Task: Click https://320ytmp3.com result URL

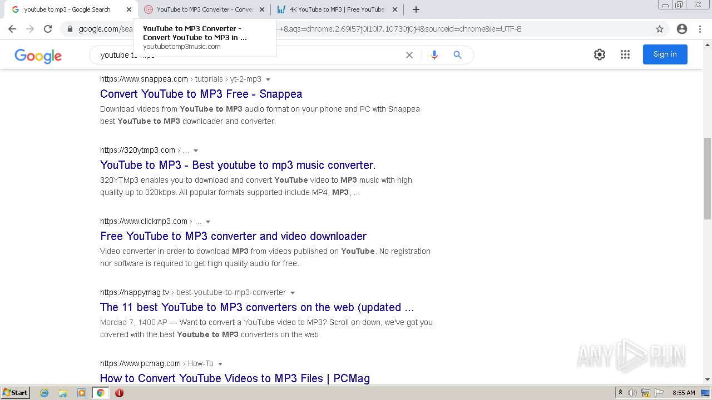Action: tap(137, 150)
